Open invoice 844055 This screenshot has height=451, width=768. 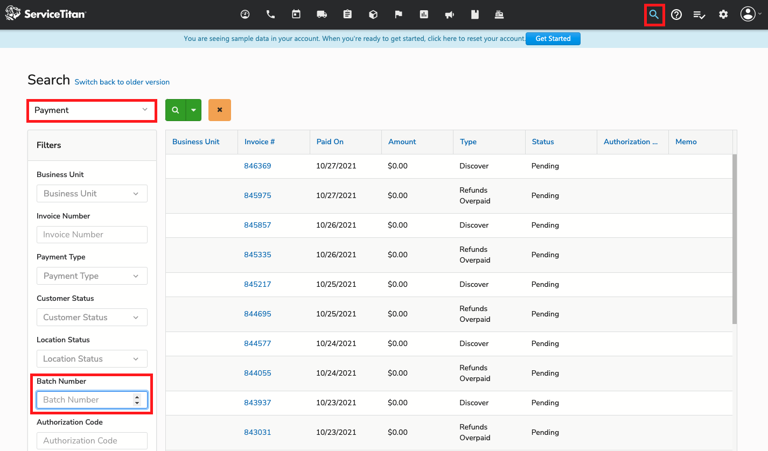[x=257, y=374]
